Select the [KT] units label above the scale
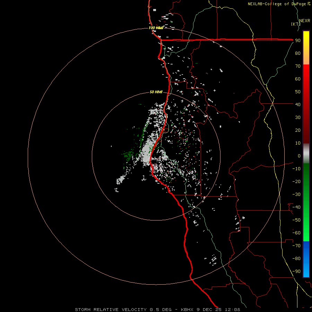The image size is (312, 312). (296, 24)
